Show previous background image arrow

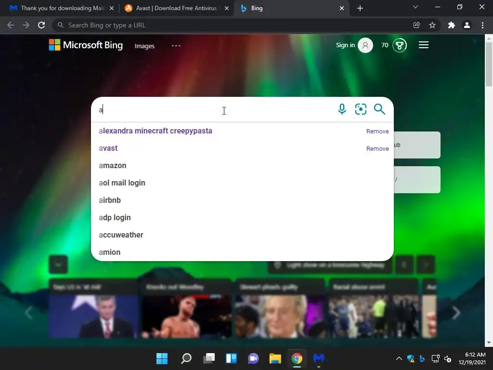[x=404, y=264]
